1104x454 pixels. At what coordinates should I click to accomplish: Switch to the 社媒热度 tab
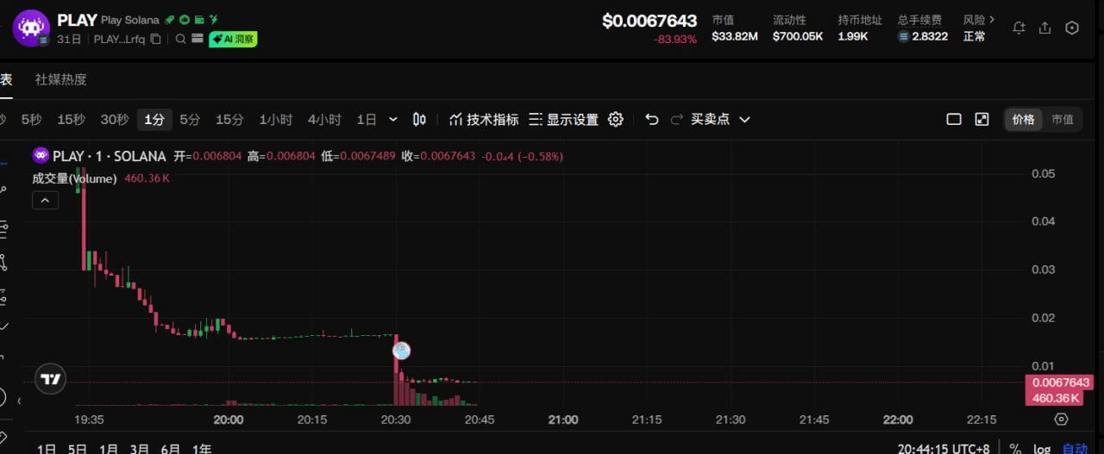[60, 79]
